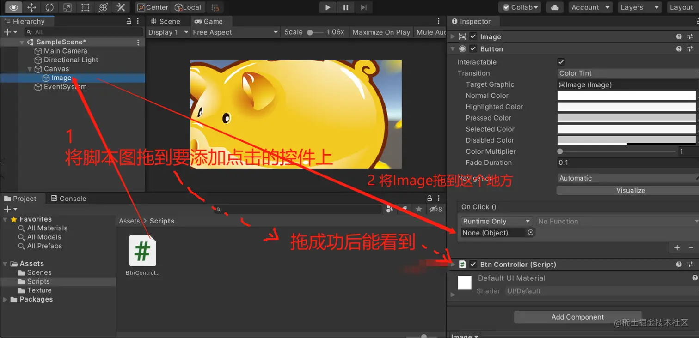The image size is (699, 338).
Task: Click the Visualize button
Action: pos(631,190)
